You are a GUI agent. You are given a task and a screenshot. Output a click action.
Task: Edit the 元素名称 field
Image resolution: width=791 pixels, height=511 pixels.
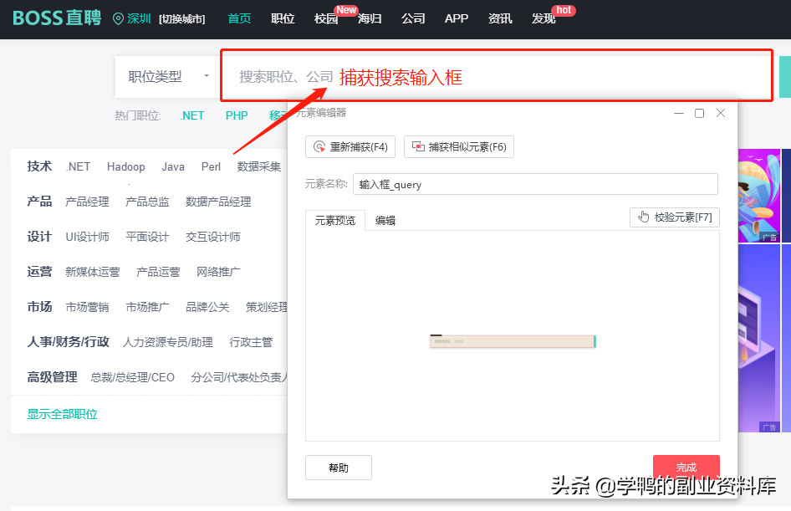click(535, 184)
